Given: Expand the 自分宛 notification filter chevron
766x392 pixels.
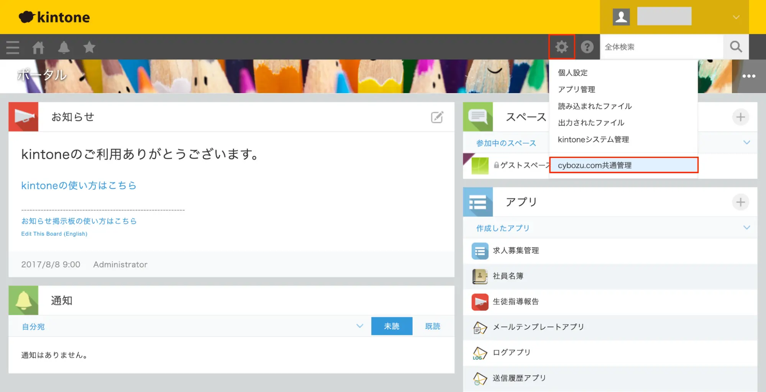Looking at the screenshot, I should (359, 326).
